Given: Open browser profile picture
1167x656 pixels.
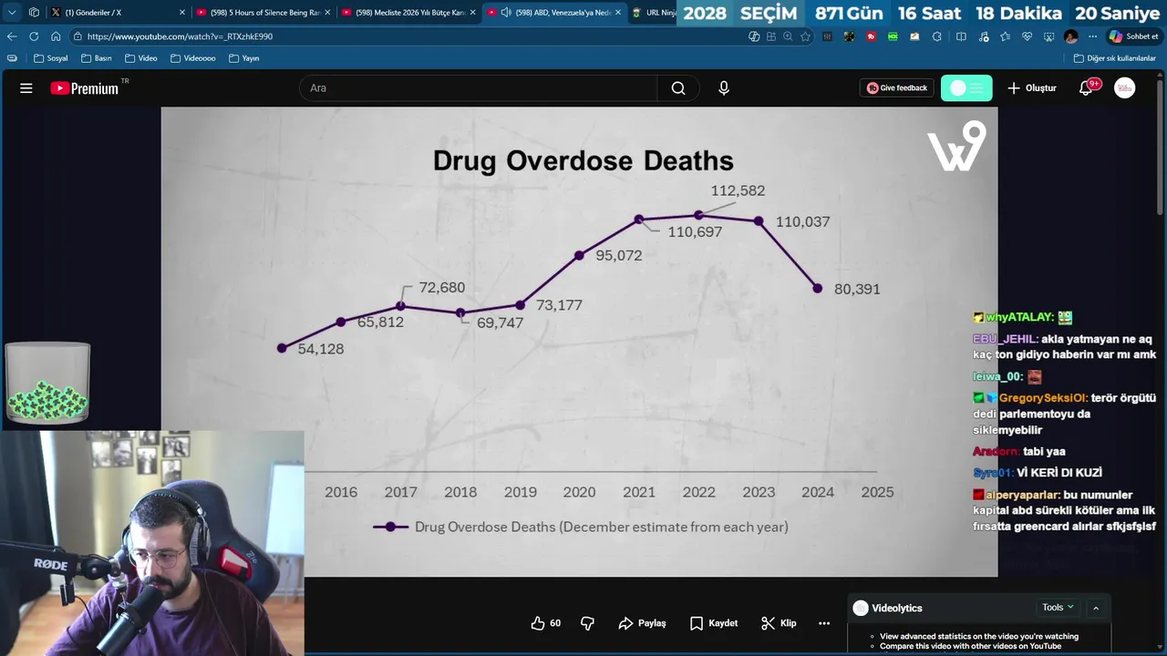Looking at the screenshot, I should point(1071,36).
